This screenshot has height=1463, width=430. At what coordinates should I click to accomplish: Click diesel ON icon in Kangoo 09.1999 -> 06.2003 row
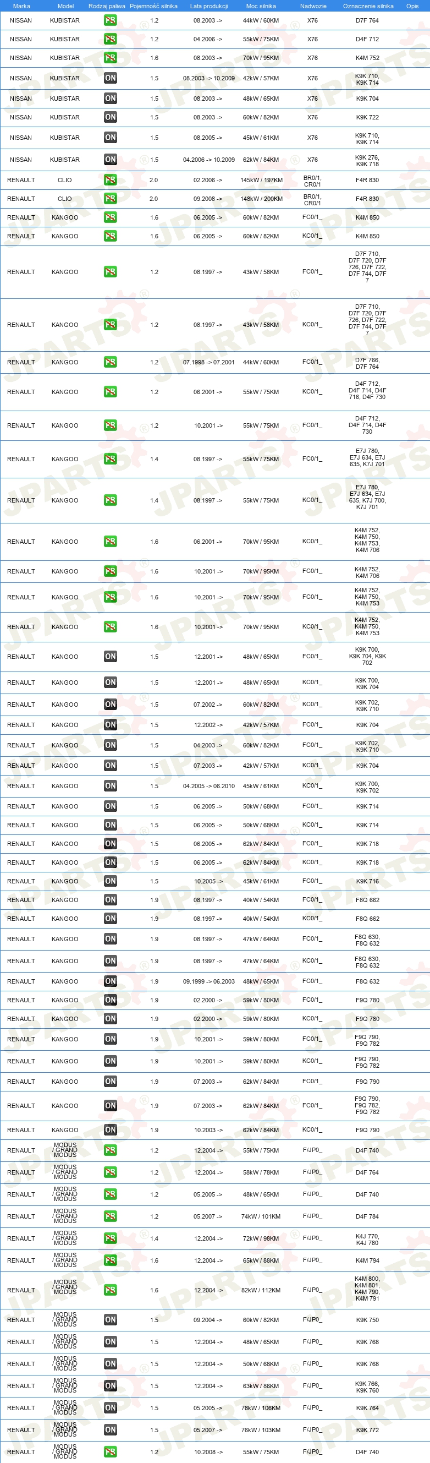[110, 981]
